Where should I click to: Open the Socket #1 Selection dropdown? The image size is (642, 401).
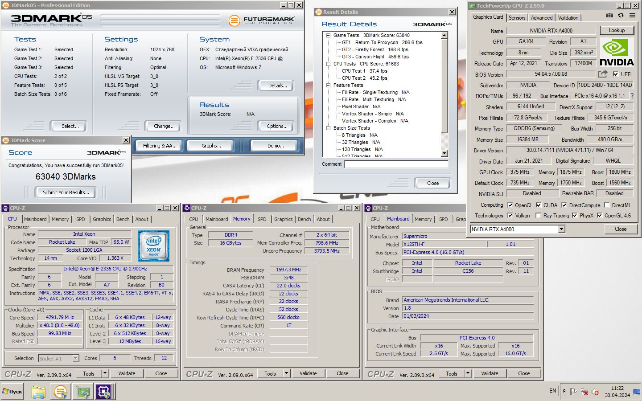click(x=75, y=358)
